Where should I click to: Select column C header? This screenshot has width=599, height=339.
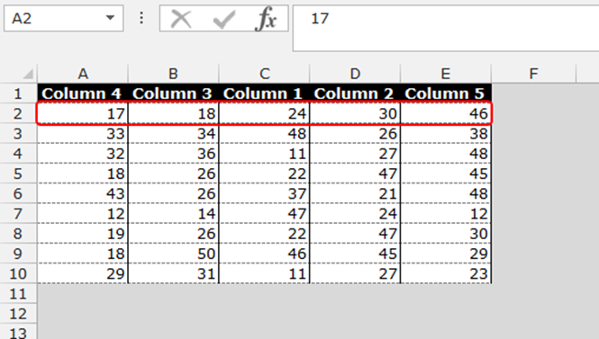pos(264,73)
